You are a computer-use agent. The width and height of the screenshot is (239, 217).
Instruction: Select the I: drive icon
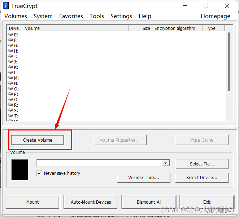[x=10, y=56]
